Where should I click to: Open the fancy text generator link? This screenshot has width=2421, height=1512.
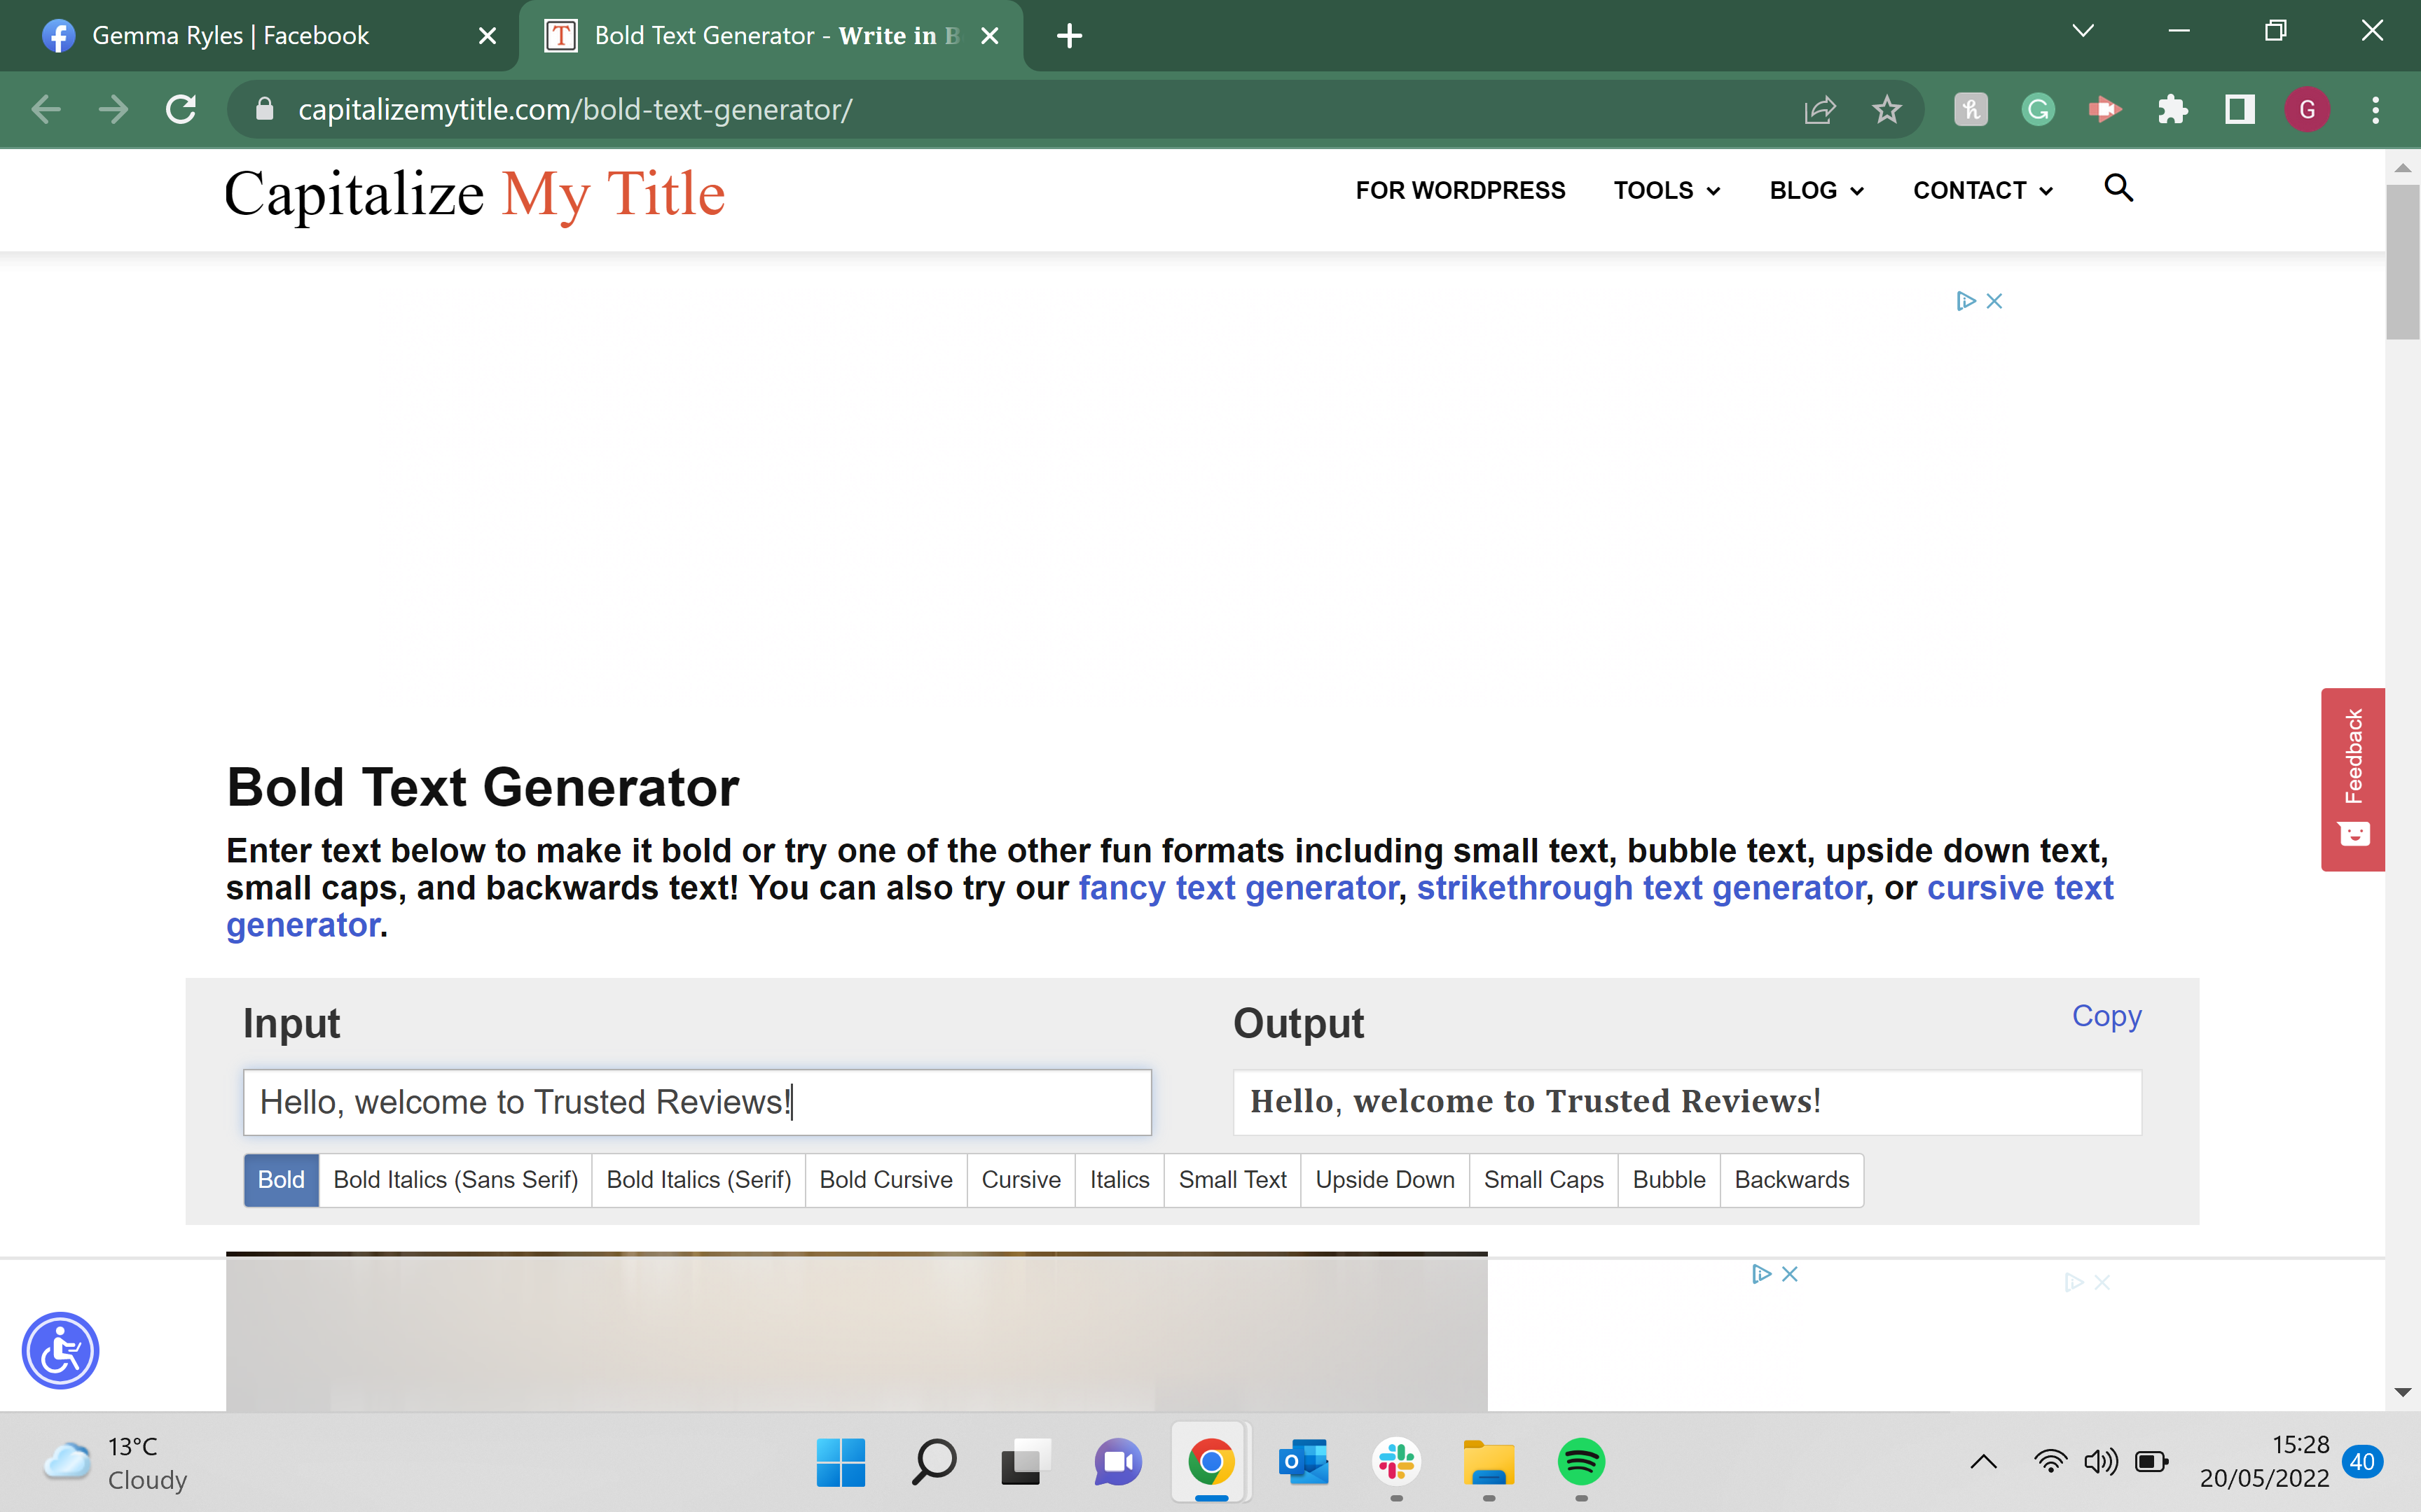[x=1238, y=888]
